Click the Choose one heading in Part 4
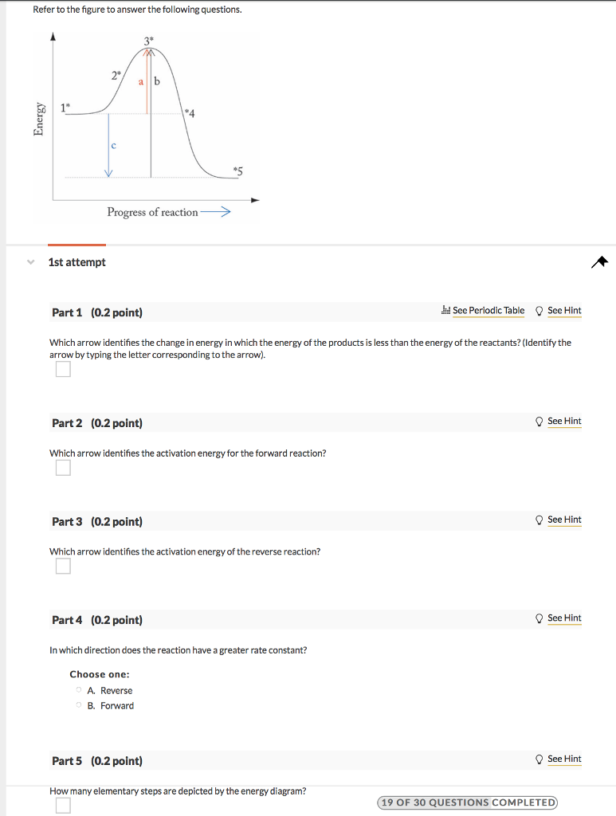The image size is (616, 816). point(99,674)
